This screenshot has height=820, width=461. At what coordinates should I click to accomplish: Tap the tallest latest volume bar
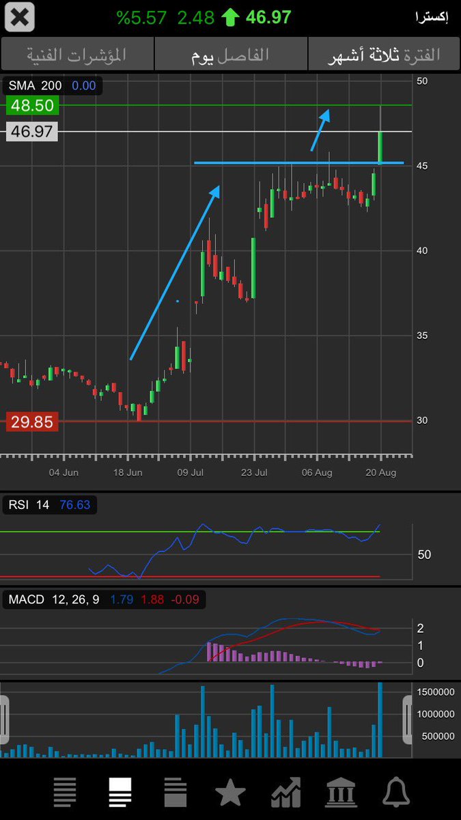[380, 720]
